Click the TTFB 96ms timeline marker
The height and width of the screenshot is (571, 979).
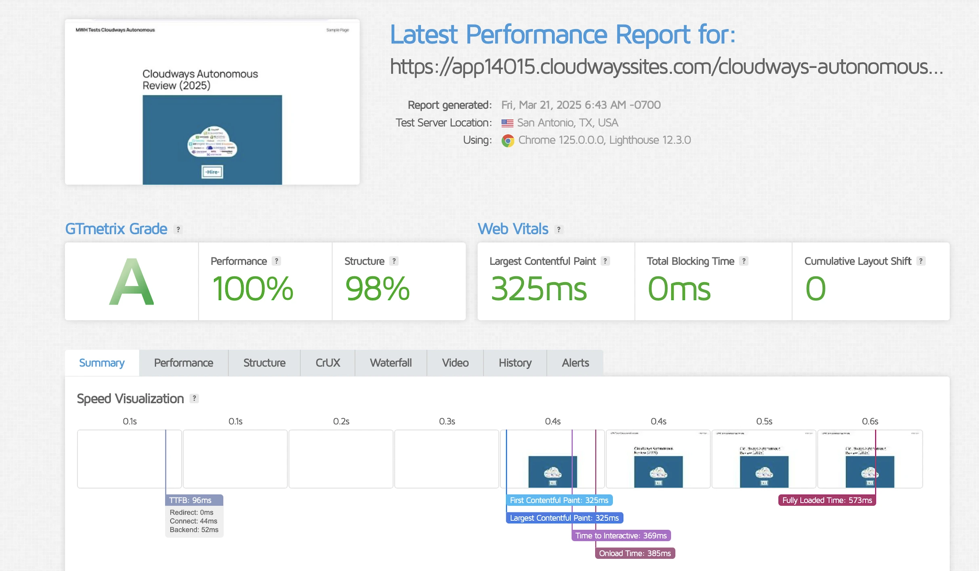(194, 500)
